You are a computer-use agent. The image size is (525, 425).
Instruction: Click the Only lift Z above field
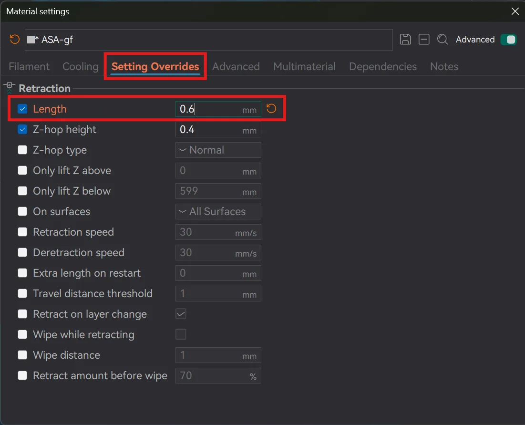point(218,170)
